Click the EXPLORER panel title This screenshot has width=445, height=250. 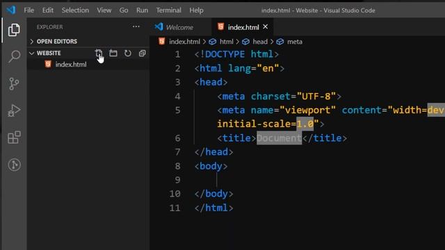[x=49, y=27]
